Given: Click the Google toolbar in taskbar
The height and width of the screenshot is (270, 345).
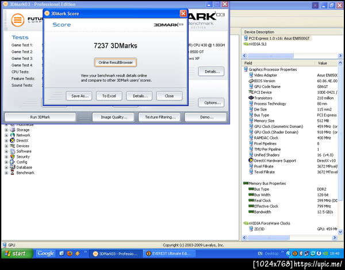Looking at the screenshot, I should [46, 253].
